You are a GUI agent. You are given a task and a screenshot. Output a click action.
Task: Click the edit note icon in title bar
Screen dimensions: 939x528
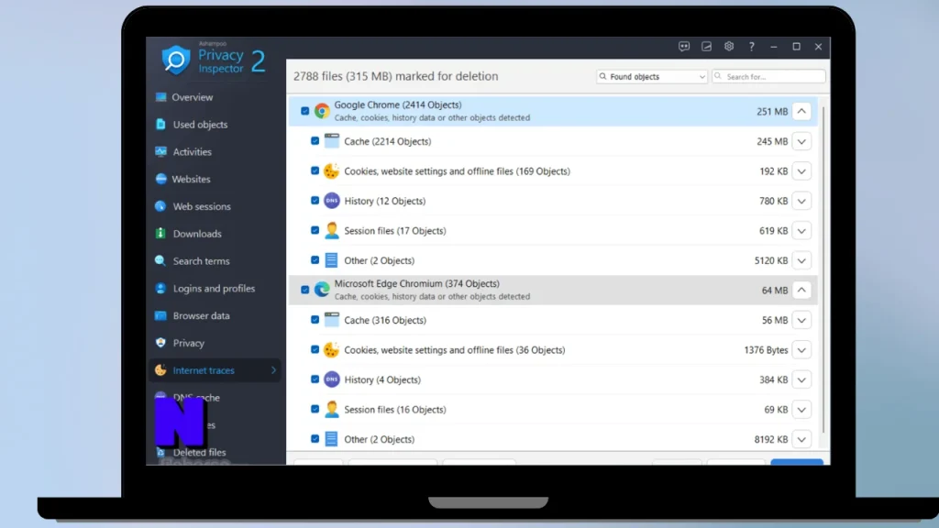pyautogui.click(x=707, y=47)
